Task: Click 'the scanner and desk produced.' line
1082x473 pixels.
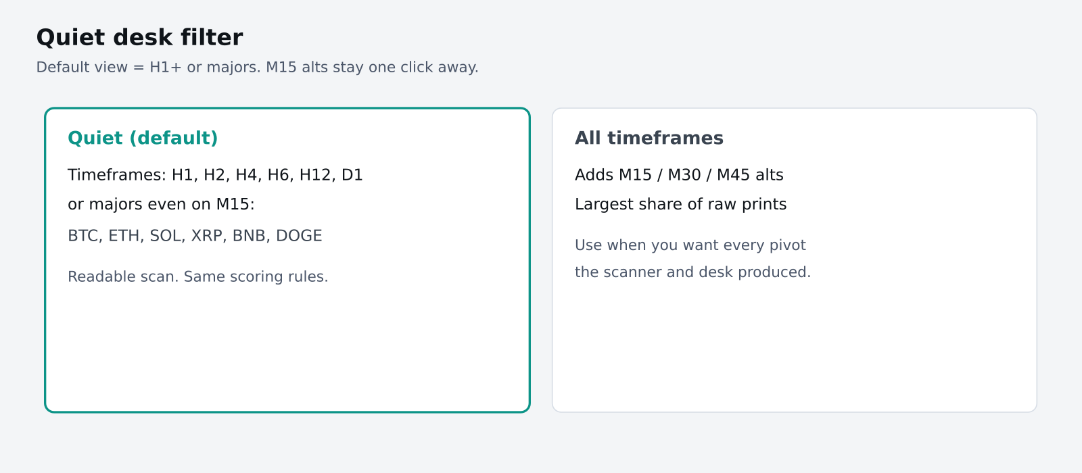Action: [x=692, y=272]
